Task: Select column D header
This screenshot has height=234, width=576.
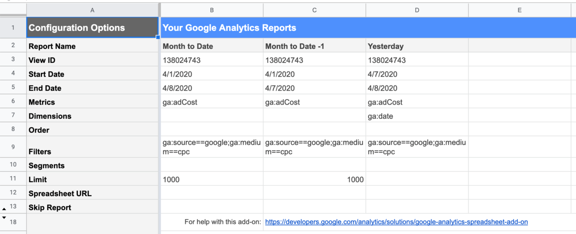Action: click(417, 10)
